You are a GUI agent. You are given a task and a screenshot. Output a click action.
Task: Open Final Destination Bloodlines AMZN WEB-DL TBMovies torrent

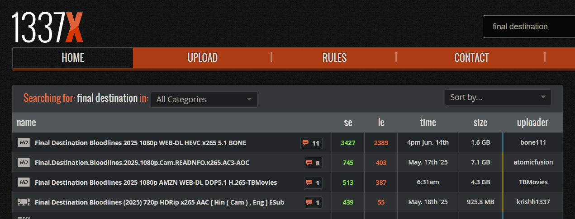156,182
